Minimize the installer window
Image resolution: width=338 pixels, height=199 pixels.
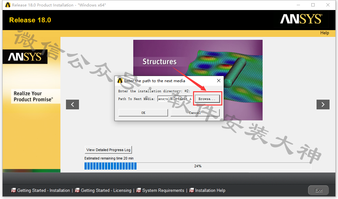298,5
